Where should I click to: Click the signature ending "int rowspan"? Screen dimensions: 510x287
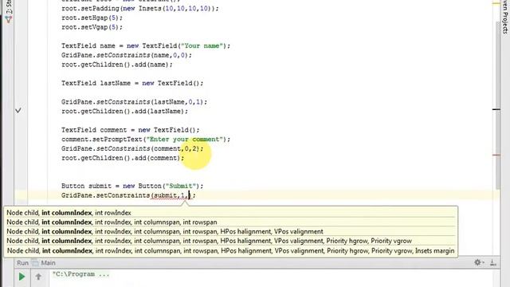tap(112, 222)
